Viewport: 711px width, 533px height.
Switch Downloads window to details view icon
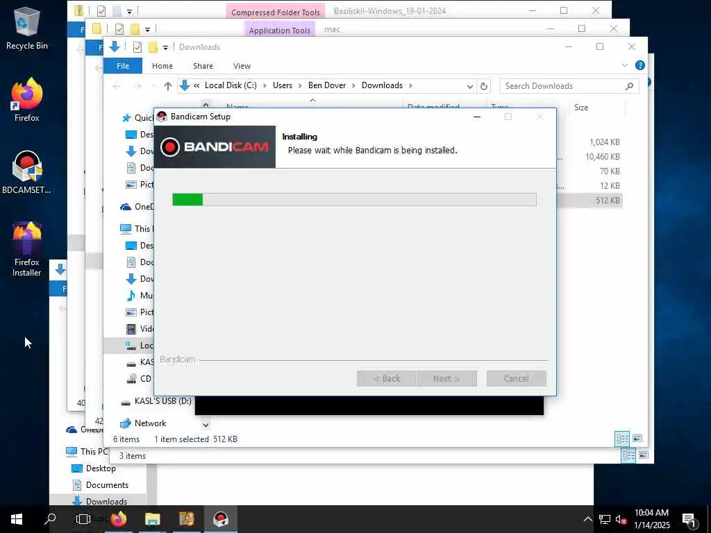[x=622, y=439]
